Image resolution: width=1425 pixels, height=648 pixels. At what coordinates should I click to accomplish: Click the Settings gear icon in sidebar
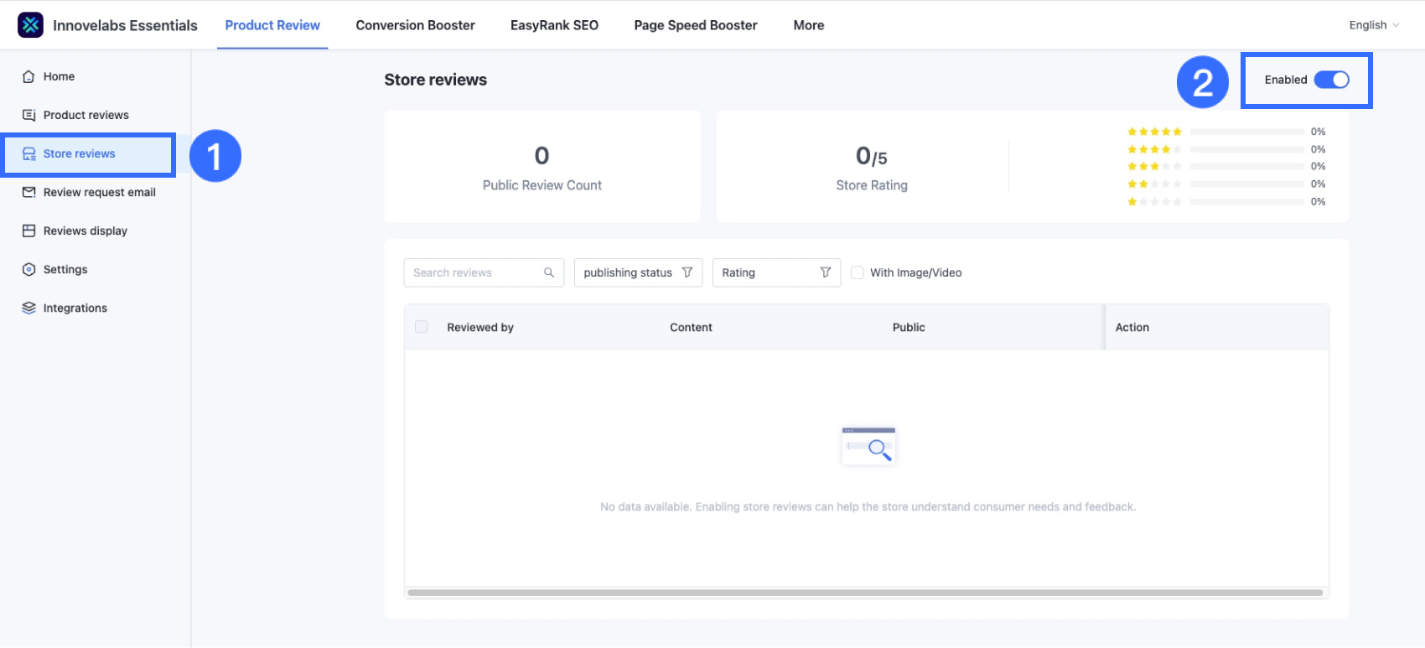point(28,269)
